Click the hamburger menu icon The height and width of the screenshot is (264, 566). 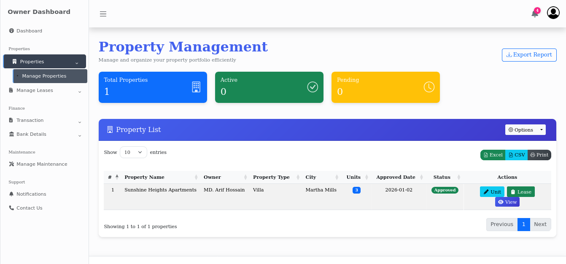(x=103, y=14)
